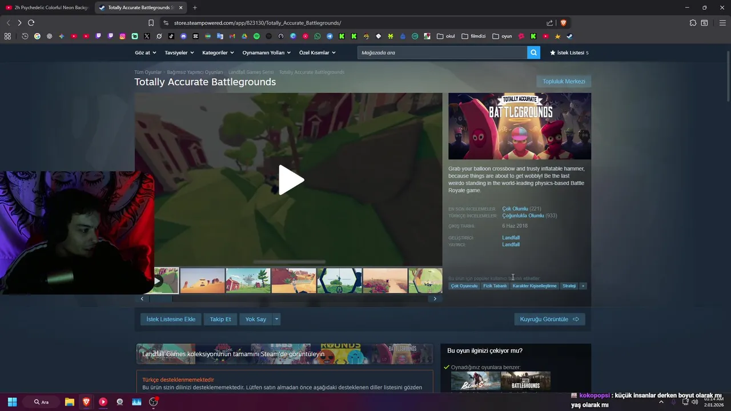Expand the Kategoriler dropdown

pyautogui.click(x=218, y=53)
